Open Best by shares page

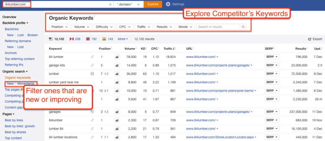pyautogui.click(x=15, y=132)
